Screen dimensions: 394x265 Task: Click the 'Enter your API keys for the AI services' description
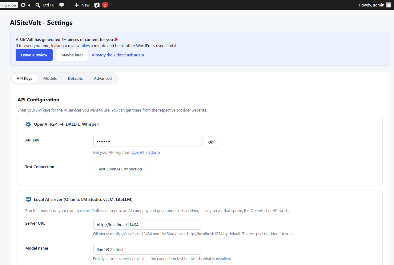click(x=112, y=110)
